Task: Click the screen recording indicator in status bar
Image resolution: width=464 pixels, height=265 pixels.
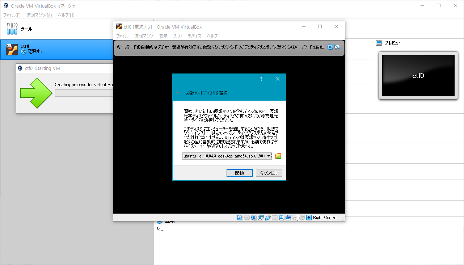Action: point(288,218)
